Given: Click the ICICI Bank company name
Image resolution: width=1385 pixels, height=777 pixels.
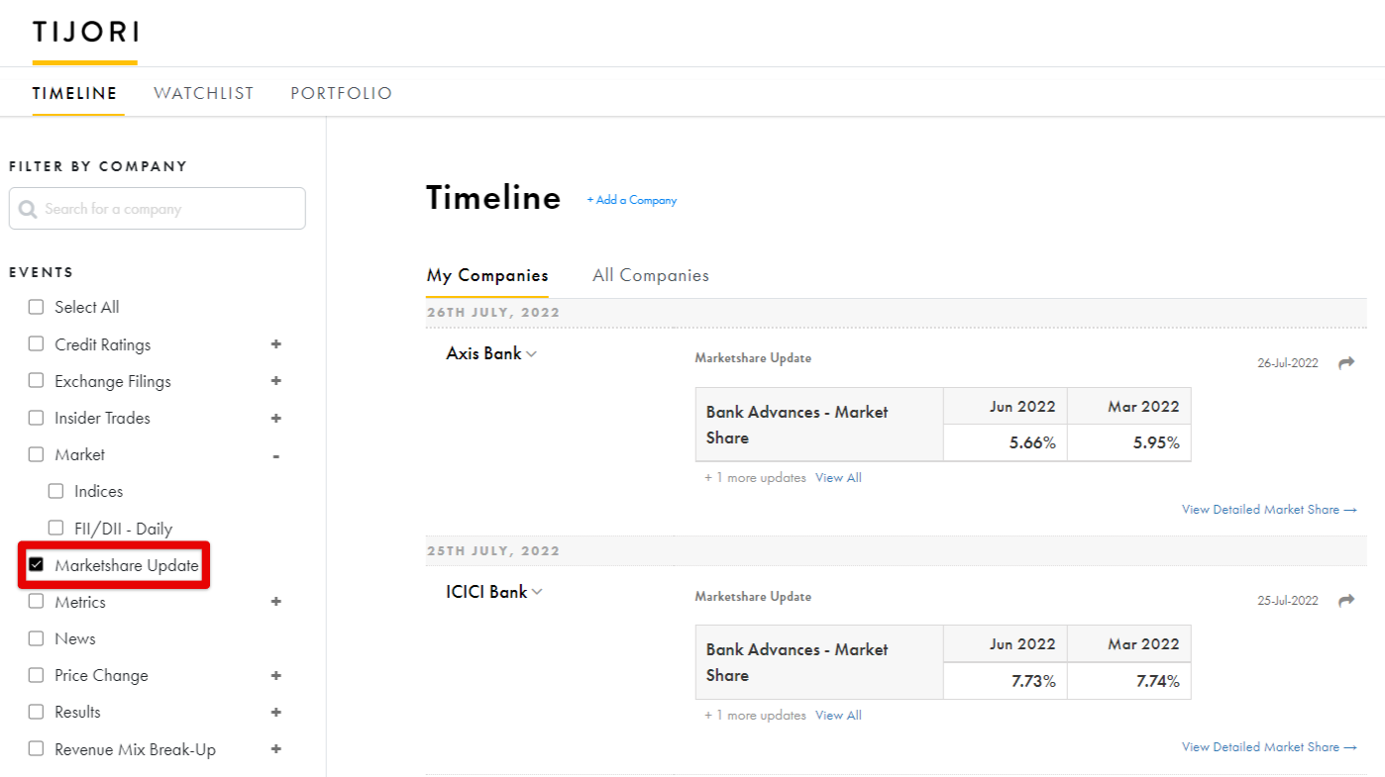Looking at the screenshot, I should 486,591.
